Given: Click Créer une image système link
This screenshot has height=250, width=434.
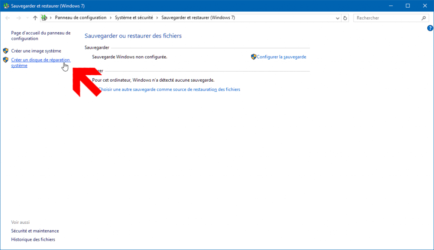Looking at the screenshot, I should pyautogui.click(x=36, y=51).
